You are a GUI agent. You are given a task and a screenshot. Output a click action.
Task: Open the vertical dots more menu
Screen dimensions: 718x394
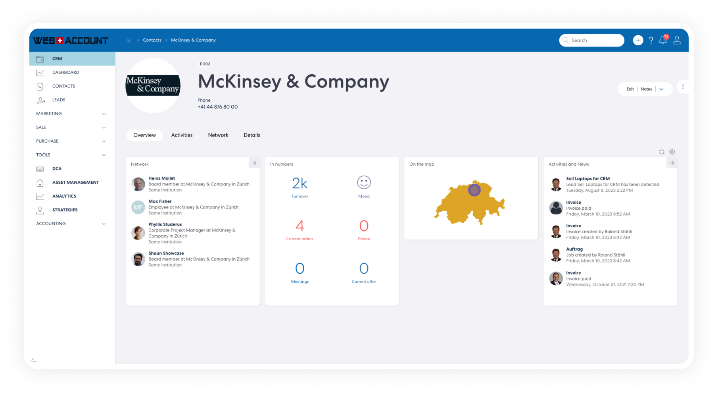[x=683, y=87]
